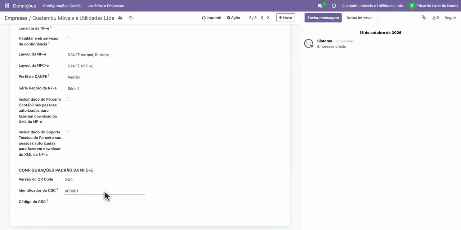Open Usuários e Empresas menu

pos(106,6)
